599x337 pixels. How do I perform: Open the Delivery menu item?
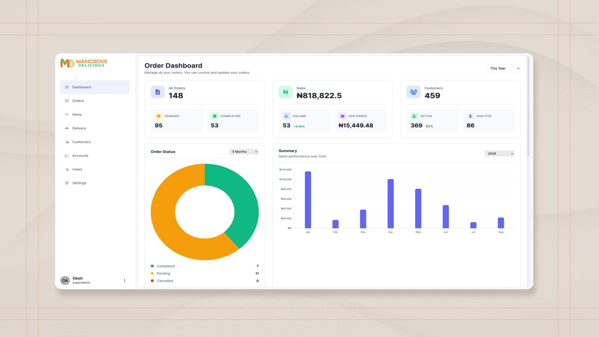click(95, 128)
